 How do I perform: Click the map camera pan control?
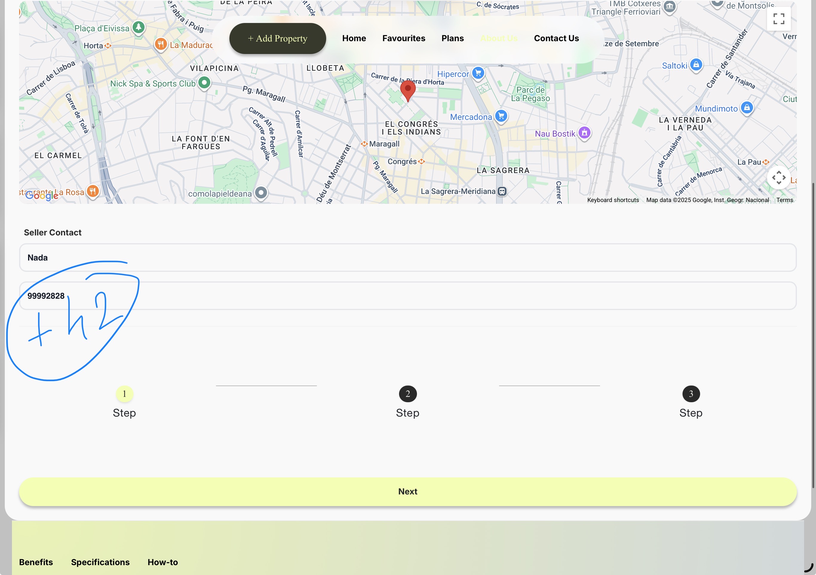(778, 178)
